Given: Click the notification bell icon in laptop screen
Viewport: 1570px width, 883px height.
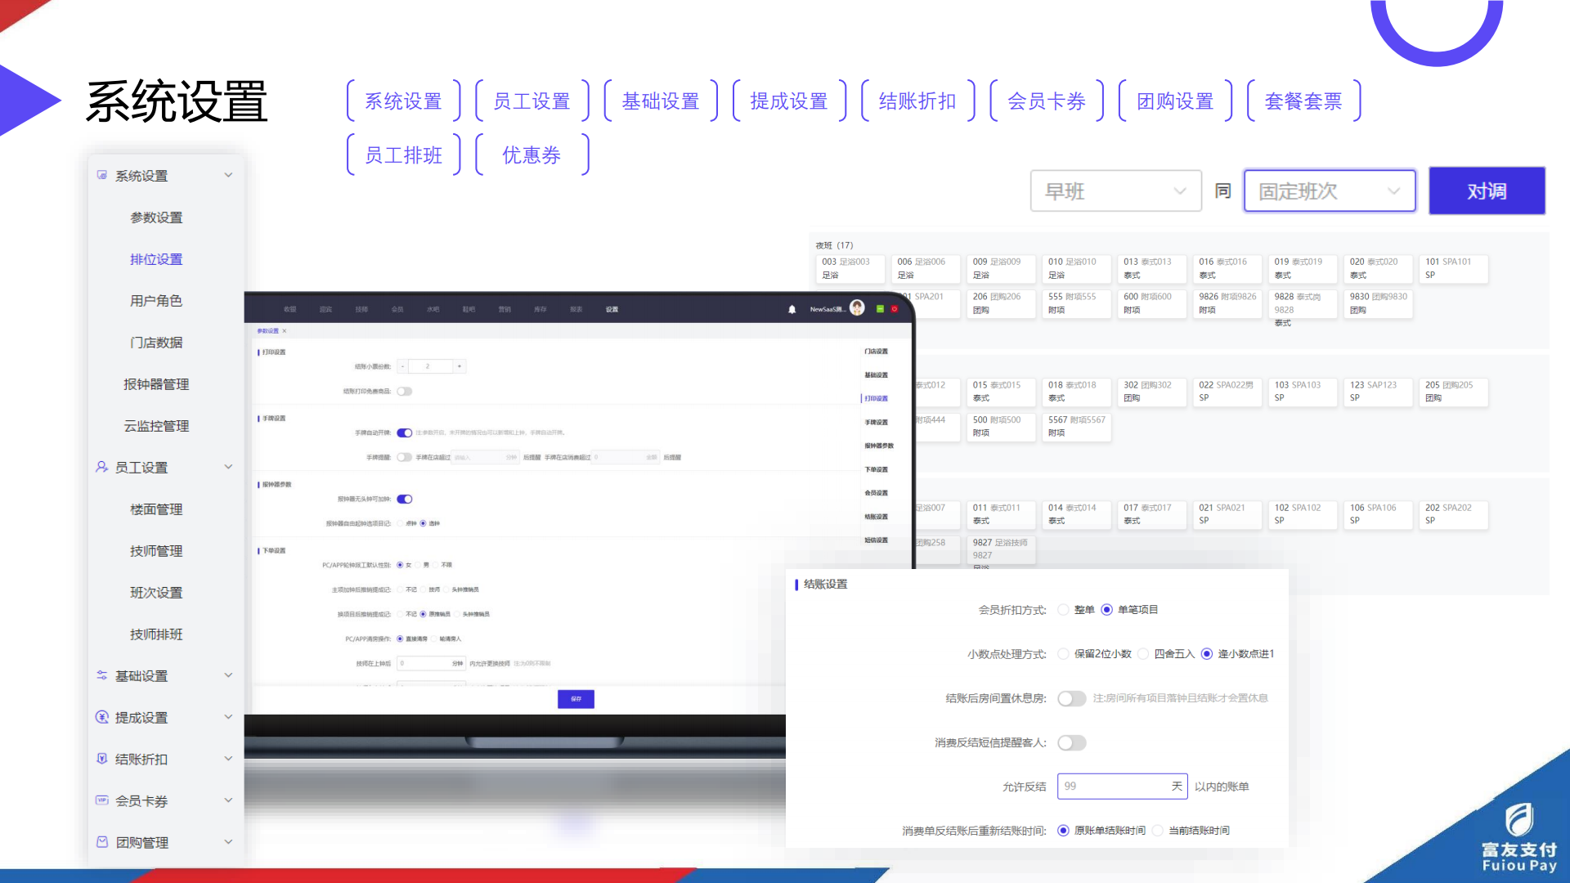Looking at the screenshot, I should pyautogui.click(x=792, y=309).
